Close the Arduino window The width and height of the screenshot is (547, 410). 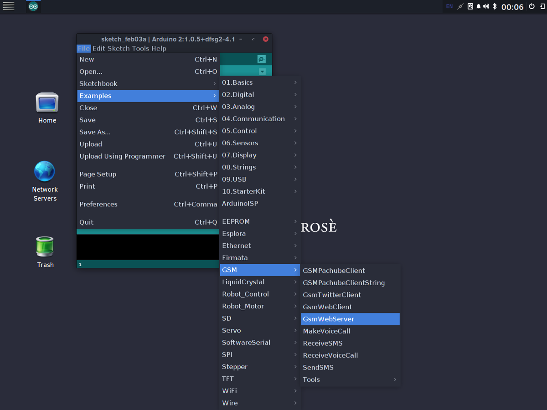pos(266,39)
